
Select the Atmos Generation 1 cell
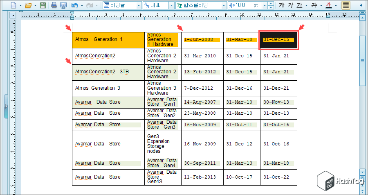[108, 40]
